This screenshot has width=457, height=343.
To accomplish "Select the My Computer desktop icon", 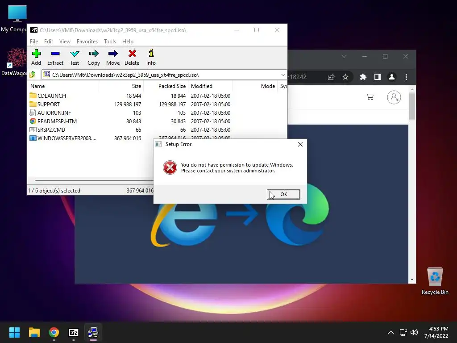I will [x=14, y=19].
